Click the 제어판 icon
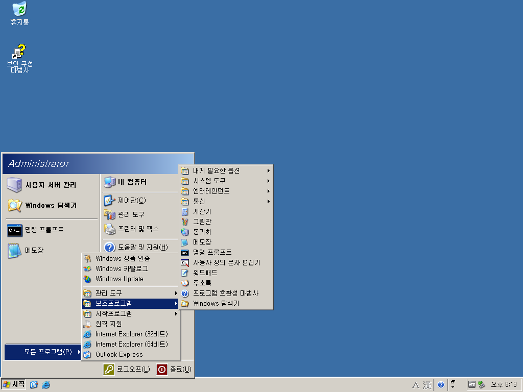 109,200
